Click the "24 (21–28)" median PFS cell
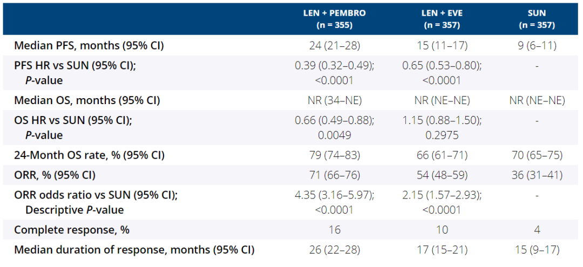Viewport: 583px width, 267px height. point(334,46)
